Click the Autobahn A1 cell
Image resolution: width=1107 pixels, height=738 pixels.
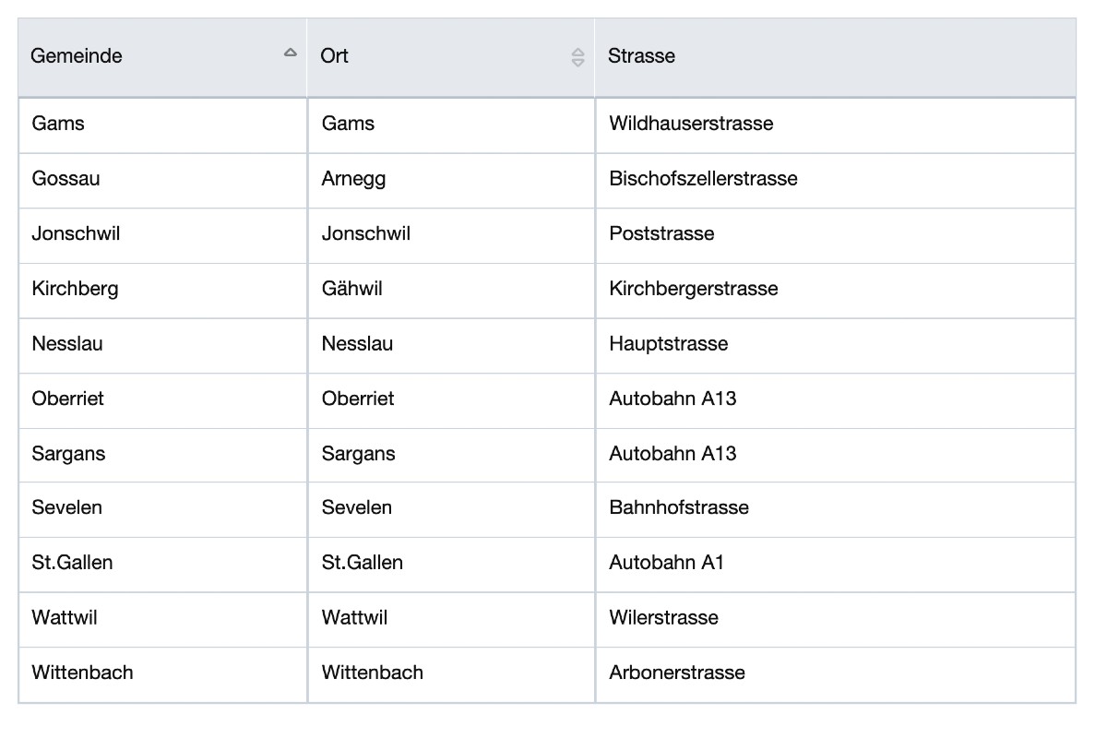pyautogui.click(x=666, y=563)
